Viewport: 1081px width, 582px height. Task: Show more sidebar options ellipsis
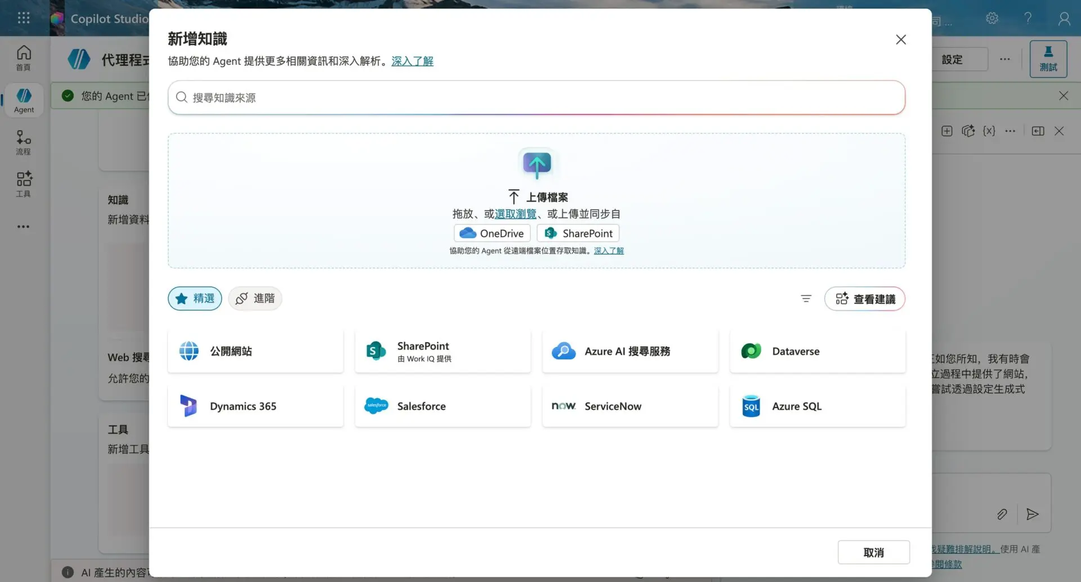point(24,226)
